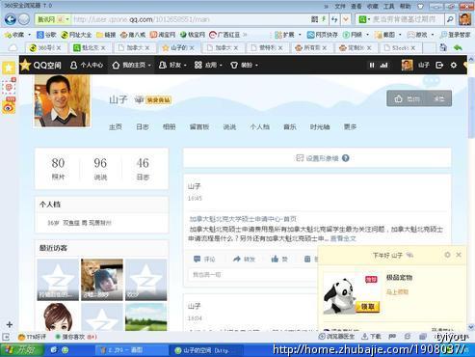Open the 工具 menu in the browser
Screen dimensions: 475x357
click(x=388, y=6)
